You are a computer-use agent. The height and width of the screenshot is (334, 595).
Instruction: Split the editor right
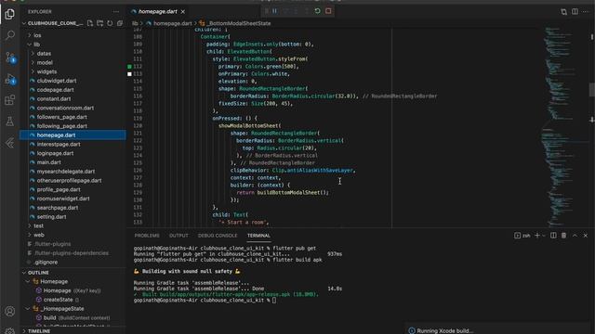575,12
